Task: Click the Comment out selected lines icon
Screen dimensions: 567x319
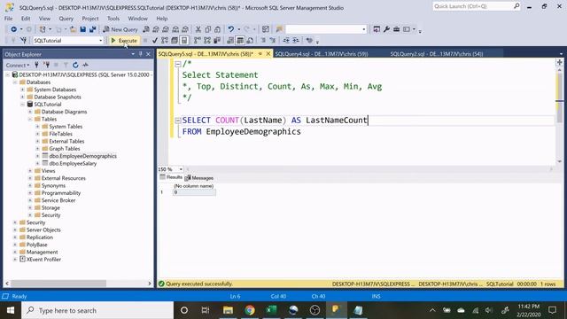Action: [263, 41]
